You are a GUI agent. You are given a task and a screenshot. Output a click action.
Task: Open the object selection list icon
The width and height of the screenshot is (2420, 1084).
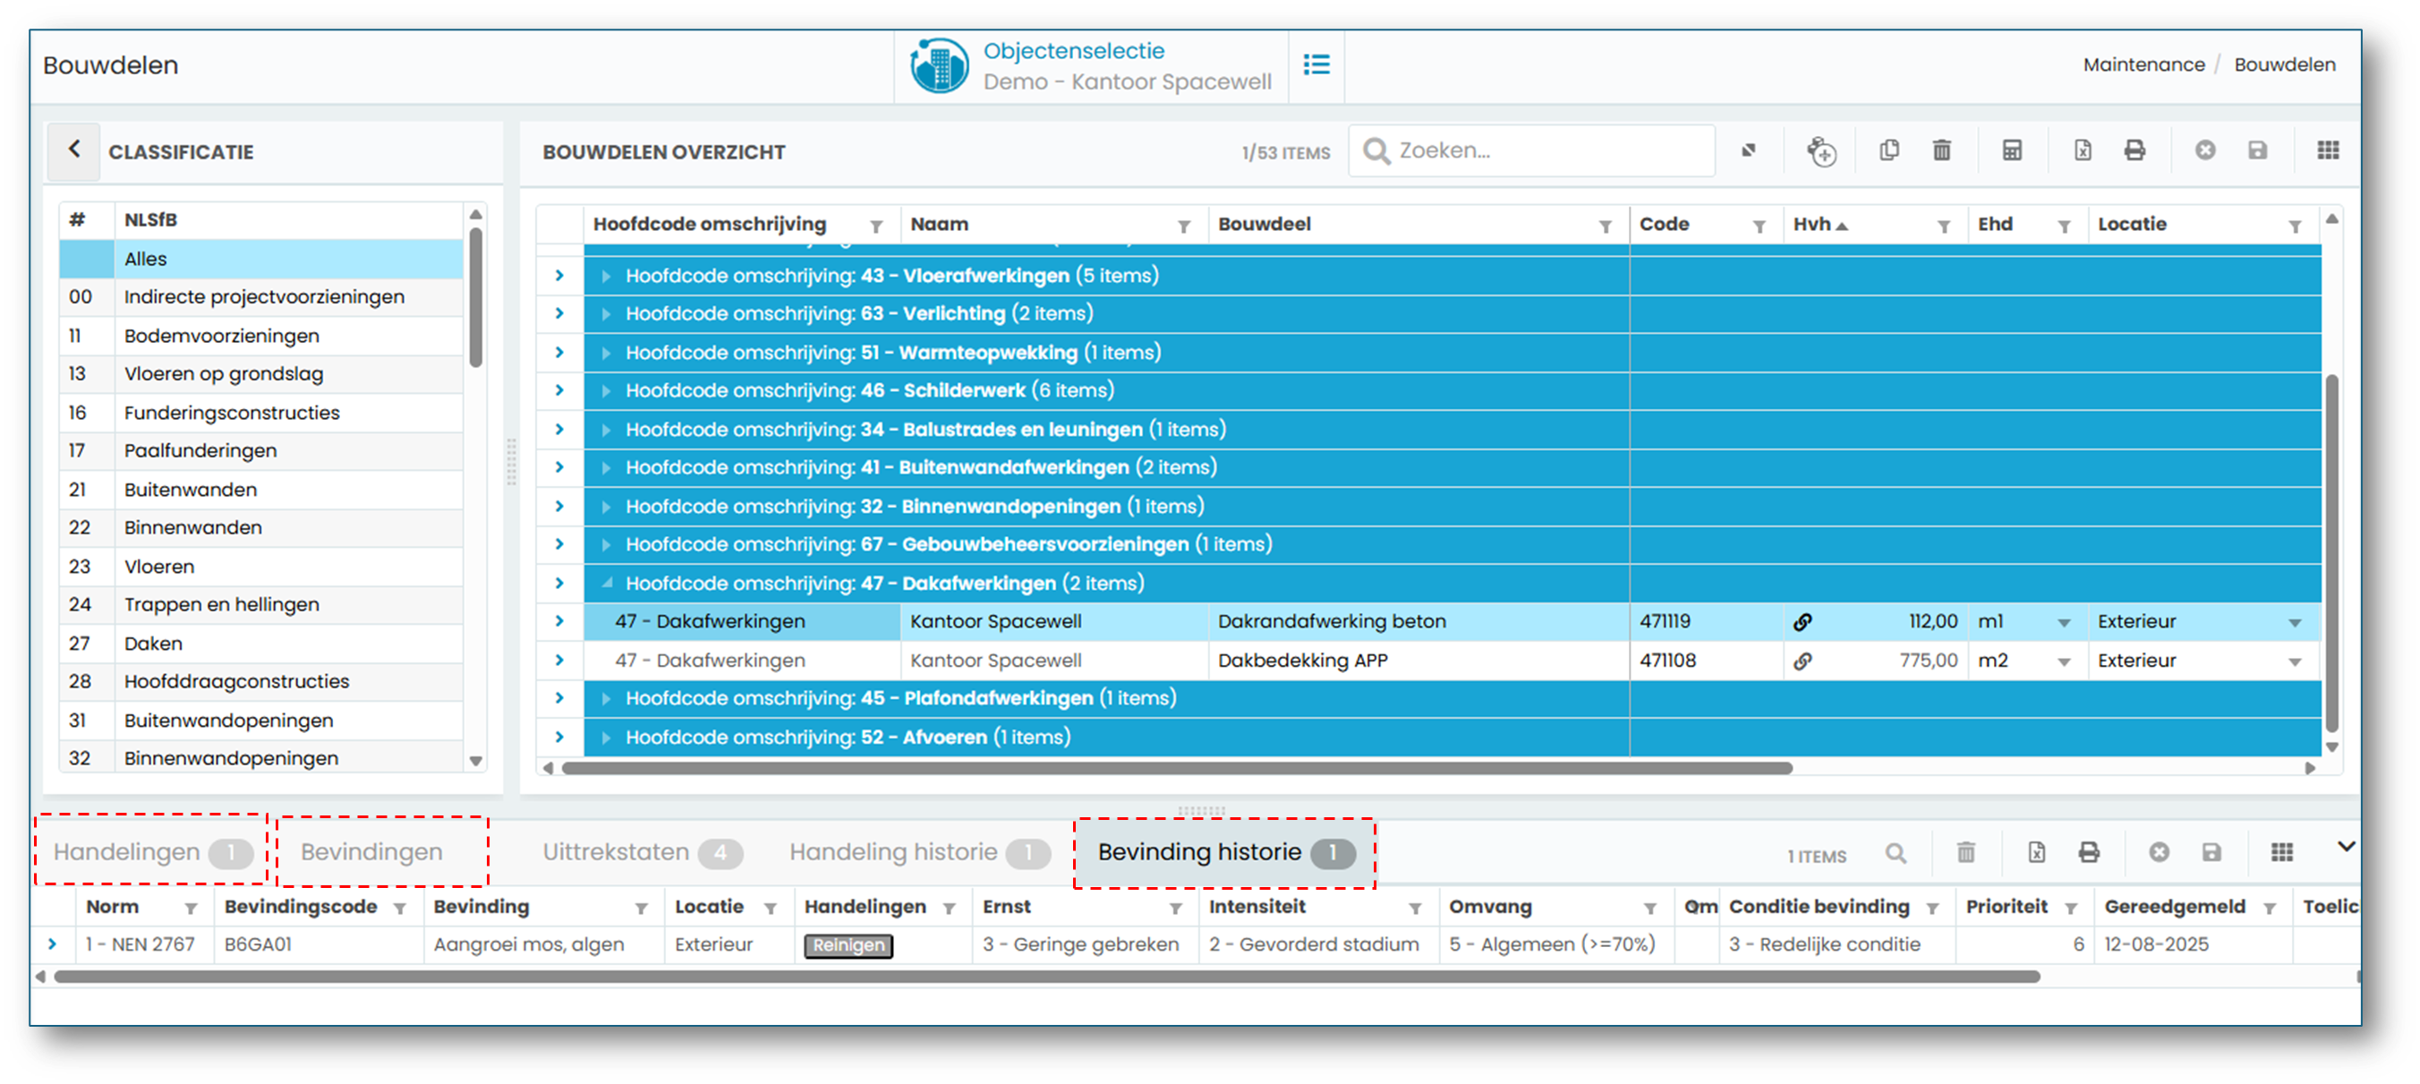(x=1317, y=64)
